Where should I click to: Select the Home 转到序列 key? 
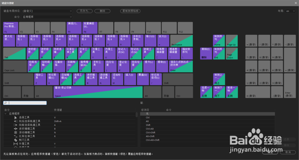pyautogui.click(x=219, y=41)
